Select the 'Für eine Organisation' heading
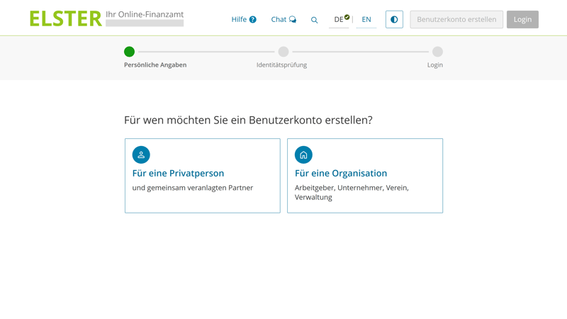 (341, 173)
